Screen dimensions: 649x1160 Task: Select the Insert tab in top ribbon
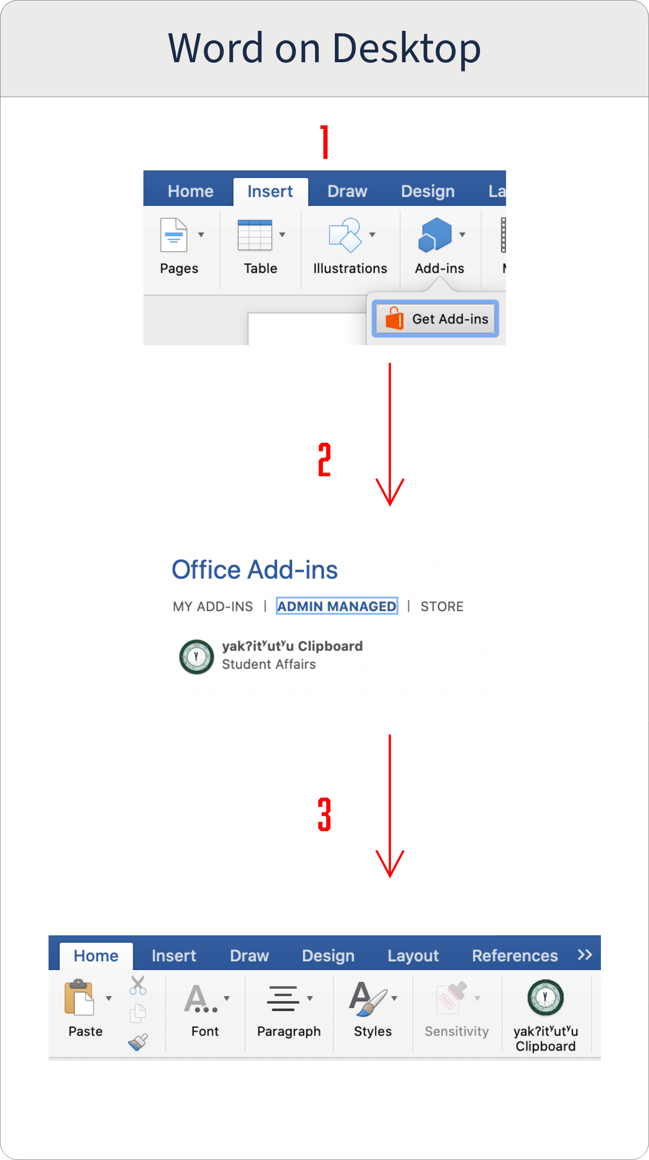270,192
